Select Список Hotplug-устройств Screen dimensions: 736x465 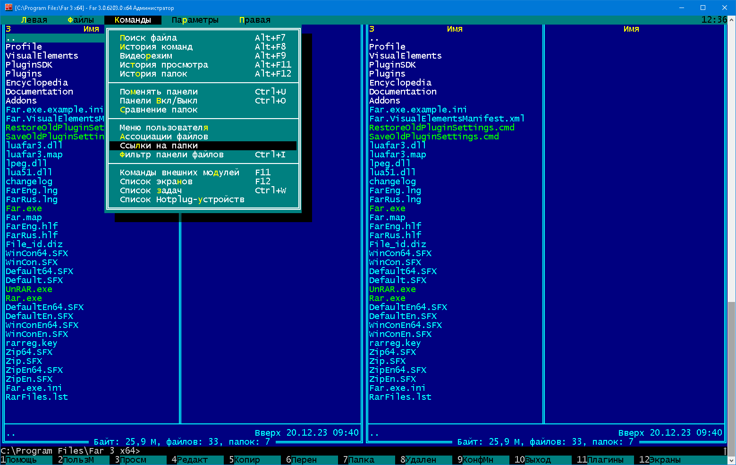[203, 199]
